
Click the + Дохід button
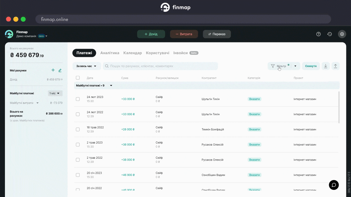click(x=151, y=34)
